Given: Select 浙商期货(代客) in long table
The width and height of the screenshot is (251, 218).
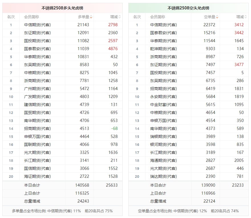Looking at the screenshot, I should (x=37, y=81).
